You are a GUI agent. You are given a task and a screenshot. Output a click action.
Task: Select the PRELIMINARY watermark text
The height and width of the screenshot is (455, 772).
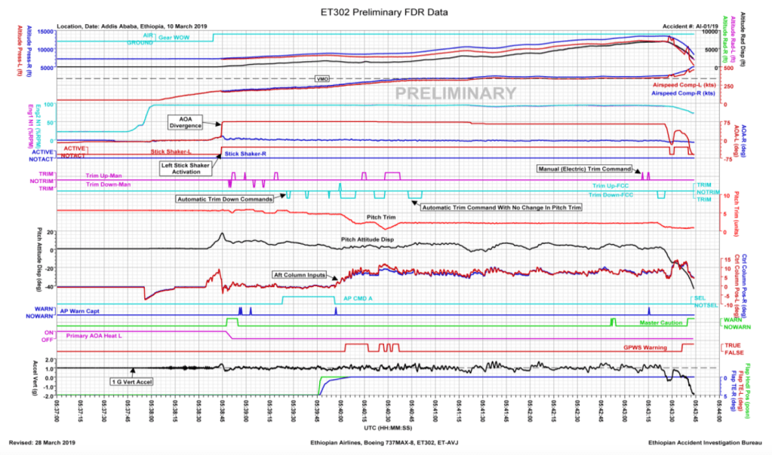456,93
